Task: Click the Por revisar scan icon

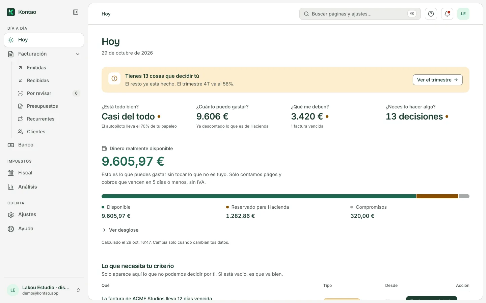Action: pyautogui.click(x=20, y=93)
